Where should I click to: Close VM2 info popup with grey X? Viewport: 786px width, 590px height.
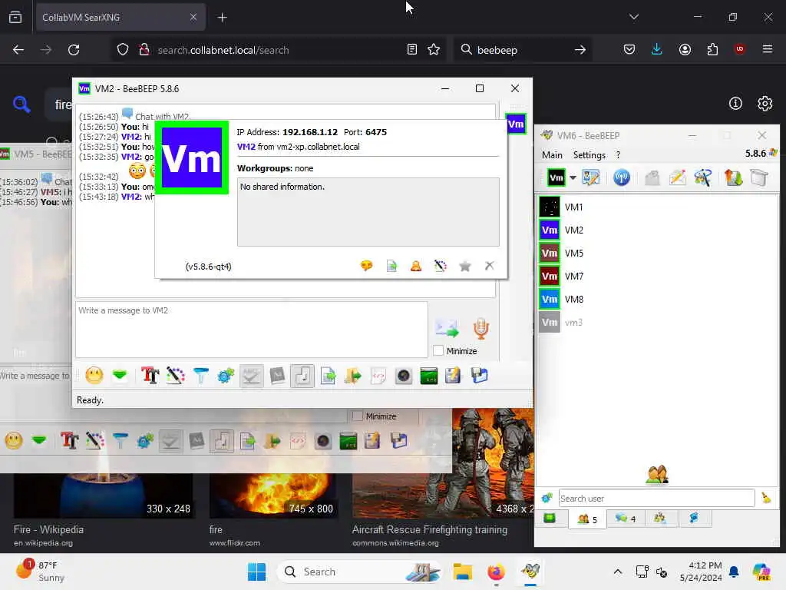[490, 265]
